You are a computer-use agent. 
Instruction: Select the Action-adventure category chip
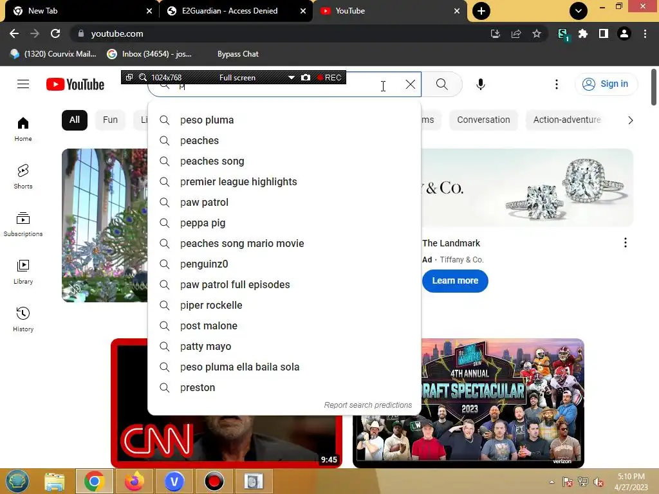click(x=566, y=120)
